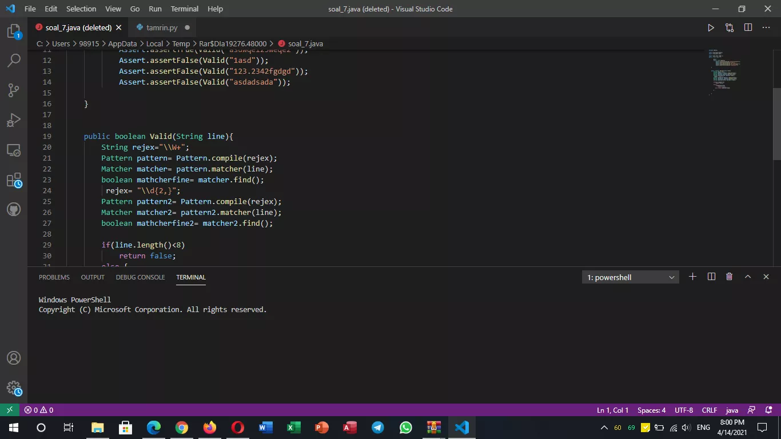
Task: Switch to the DEBUG CONSOLE tab
Action: (x=140, y=277)
